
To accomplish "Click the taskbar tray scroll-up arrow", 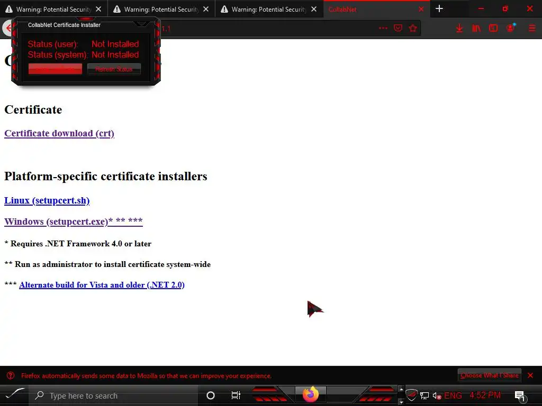I will click(x=401, y=389).
